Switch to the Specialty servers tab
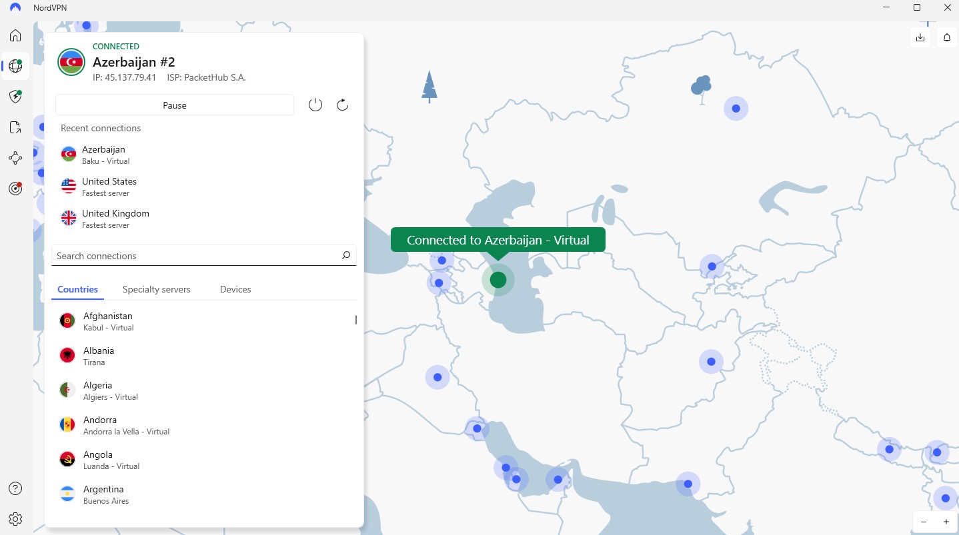This screenshot has height=535, width=959. (157, 289)
